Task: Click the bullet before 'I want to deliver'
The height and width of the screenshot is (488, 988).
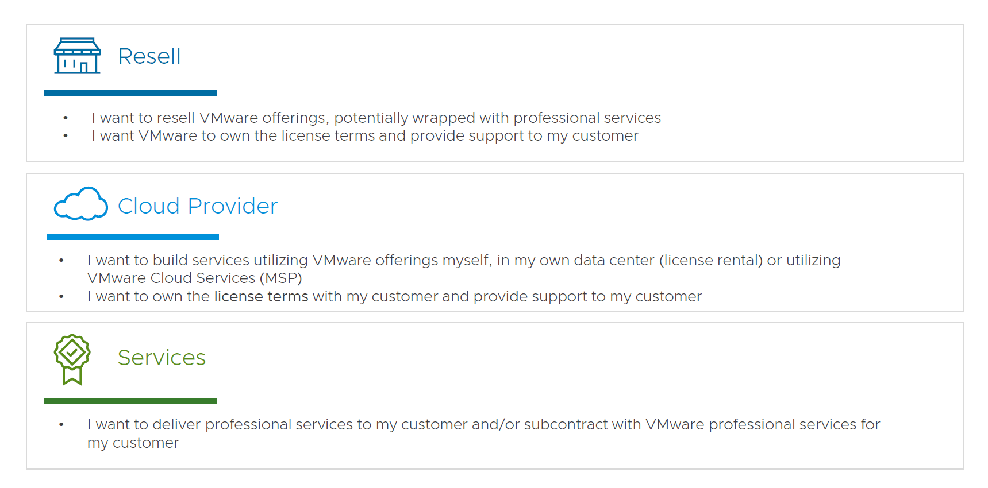Action: pos(61,425)
